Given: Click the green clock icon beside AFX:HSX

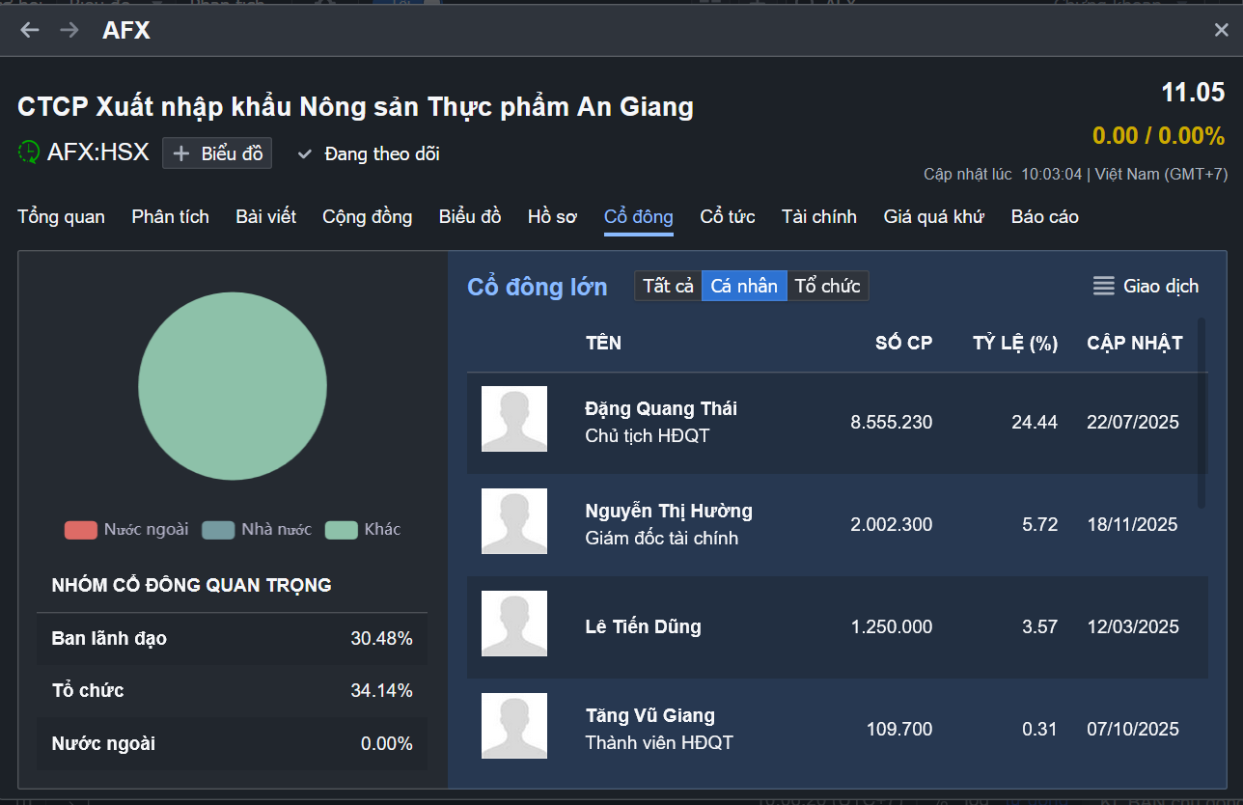Looking at the screenshot, I should click(x=30, y=153).
